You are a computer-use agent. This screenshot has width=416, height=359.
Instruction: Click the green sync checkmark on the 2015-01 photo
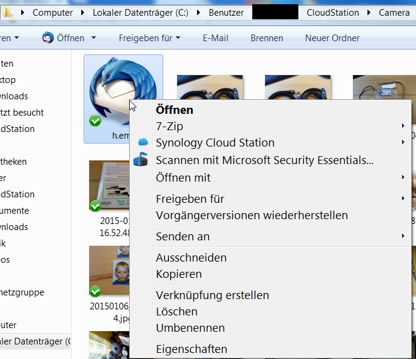[95, 206]
